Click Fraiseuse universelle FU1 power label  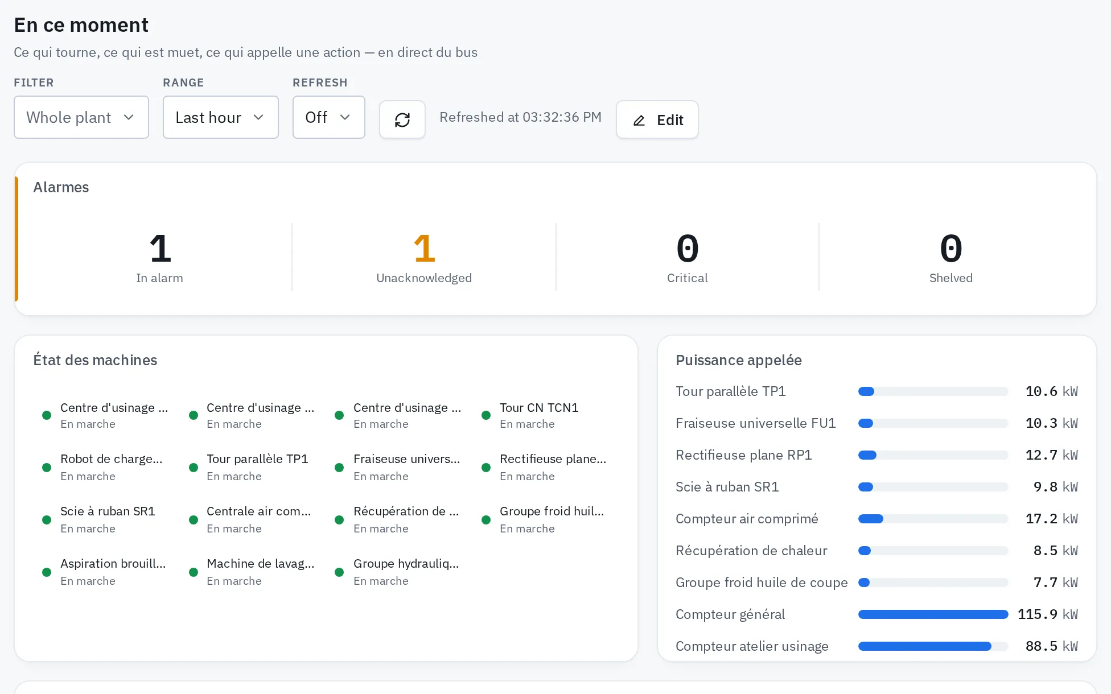click(756, 423)
